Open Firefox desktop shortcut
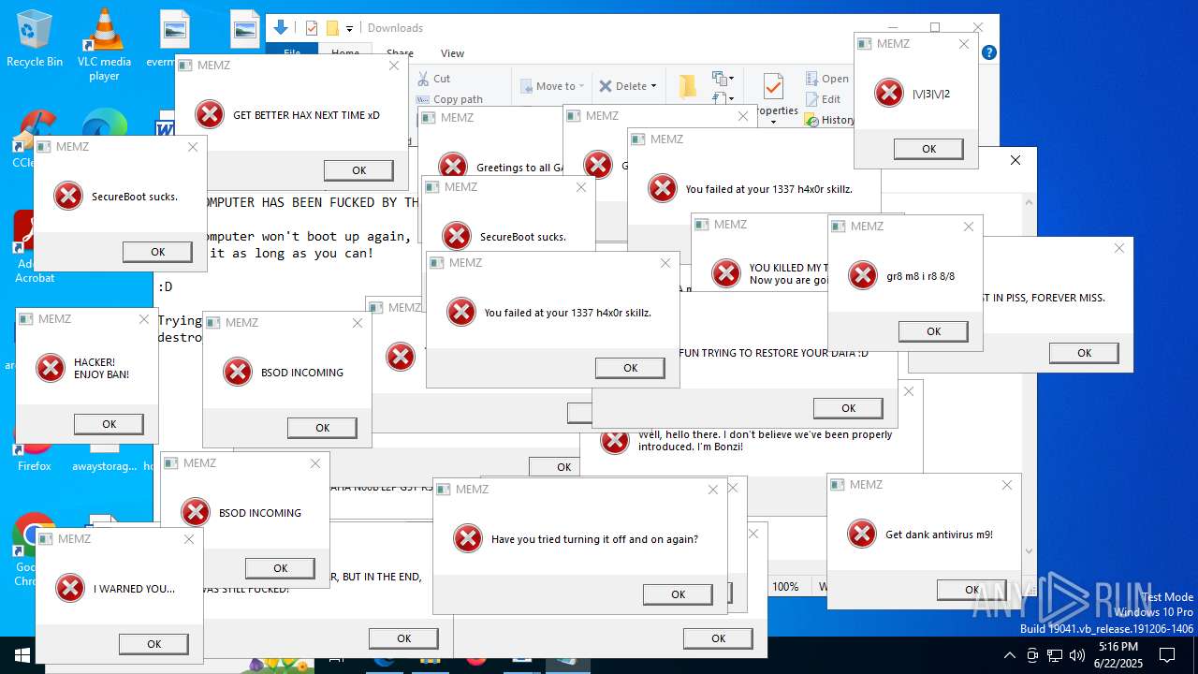The image size is (1198, 674). point(35,449)
